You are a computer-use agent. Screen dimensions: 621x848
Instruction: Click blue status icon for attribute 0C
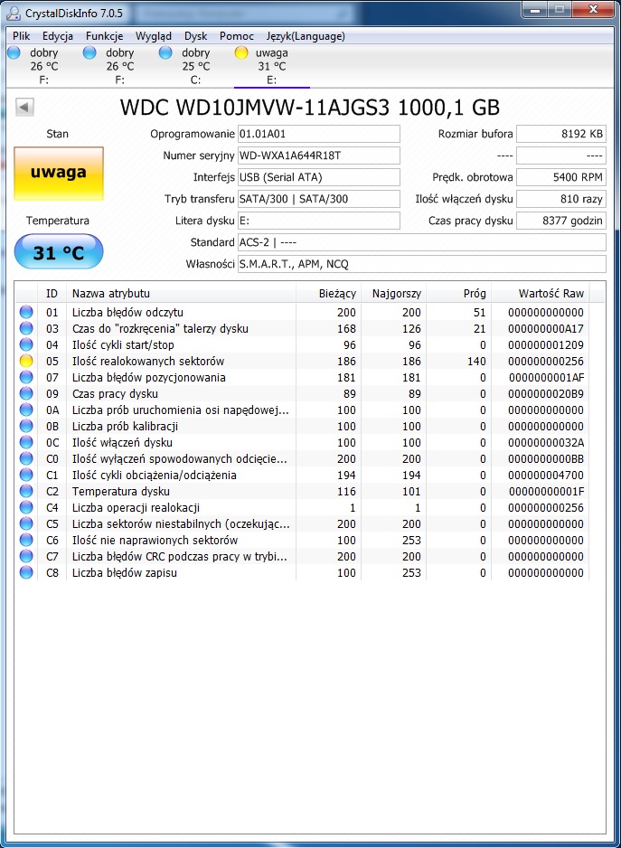click(x=26, y=442)
